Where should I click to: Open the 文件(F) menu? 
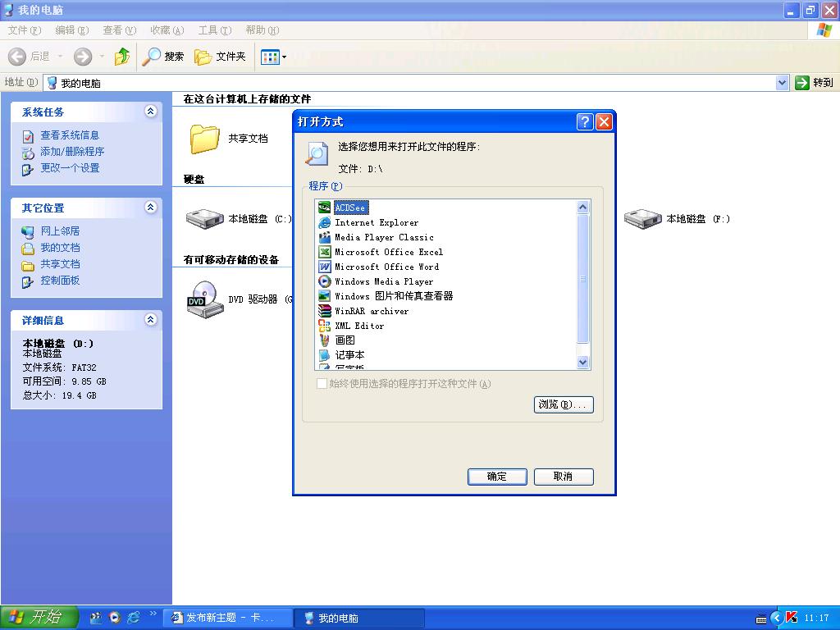25,30
